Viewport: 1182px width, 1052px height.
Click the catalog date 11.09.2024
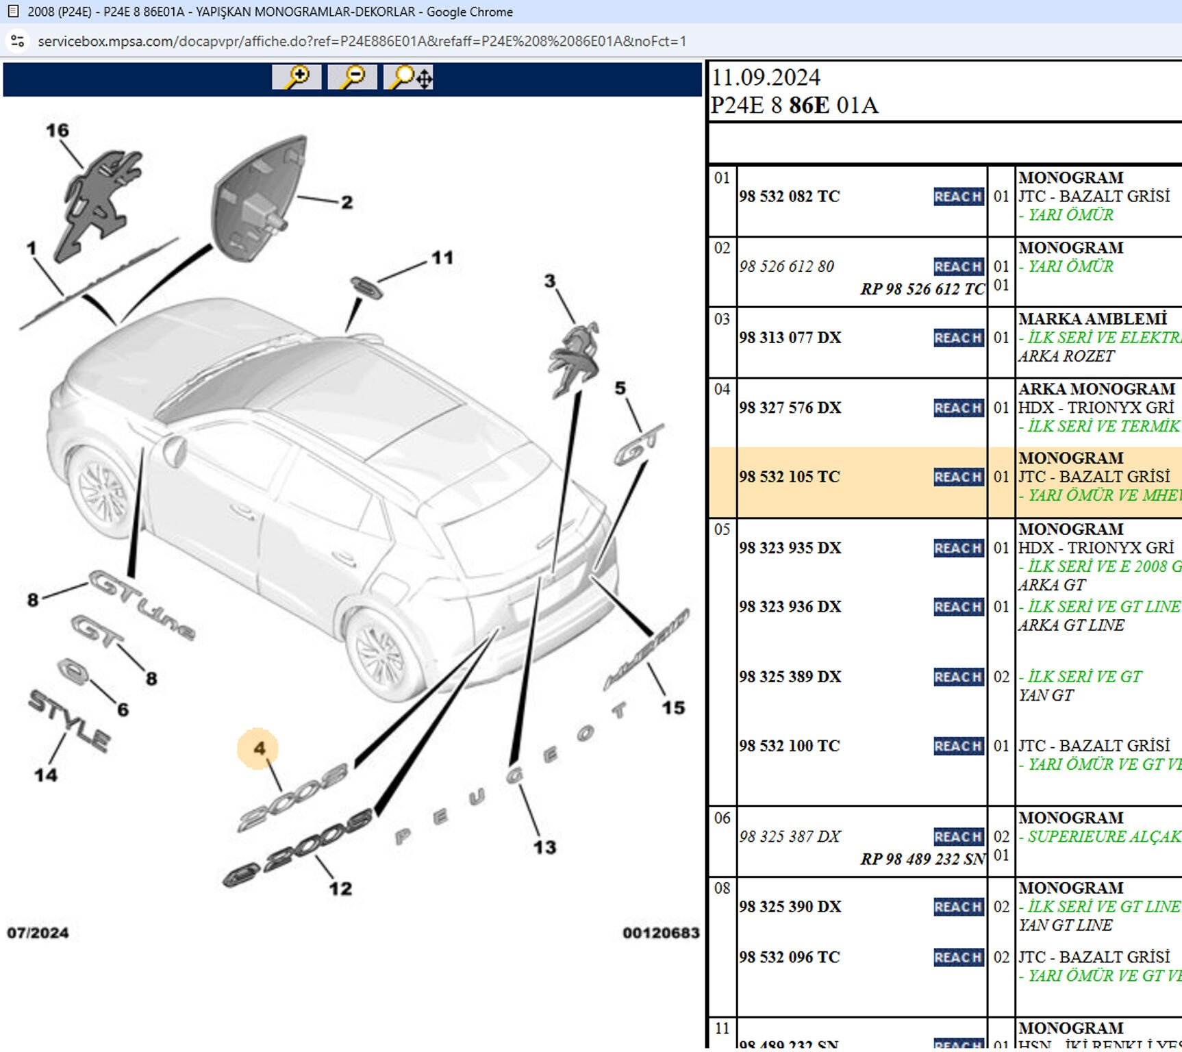[766, 77]
